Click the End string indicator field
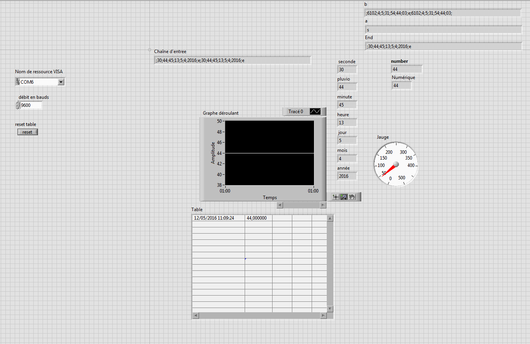 click(x=443, y=46)
